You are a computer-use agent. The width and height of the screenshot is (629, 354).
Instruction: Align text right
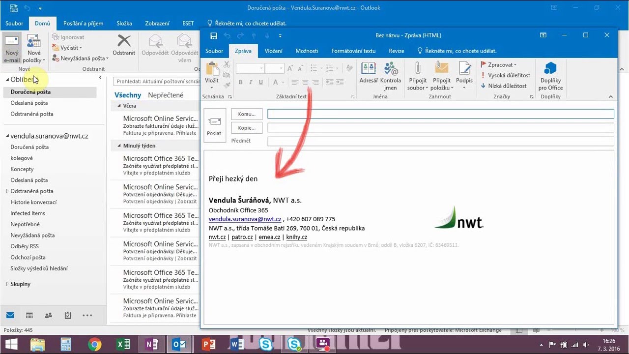315,82
